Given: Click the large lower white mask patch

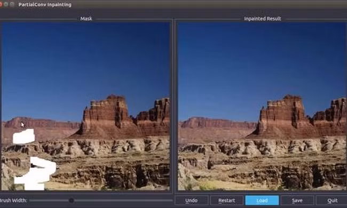Looking at the screenshot, I should click(x=36, y=173).
